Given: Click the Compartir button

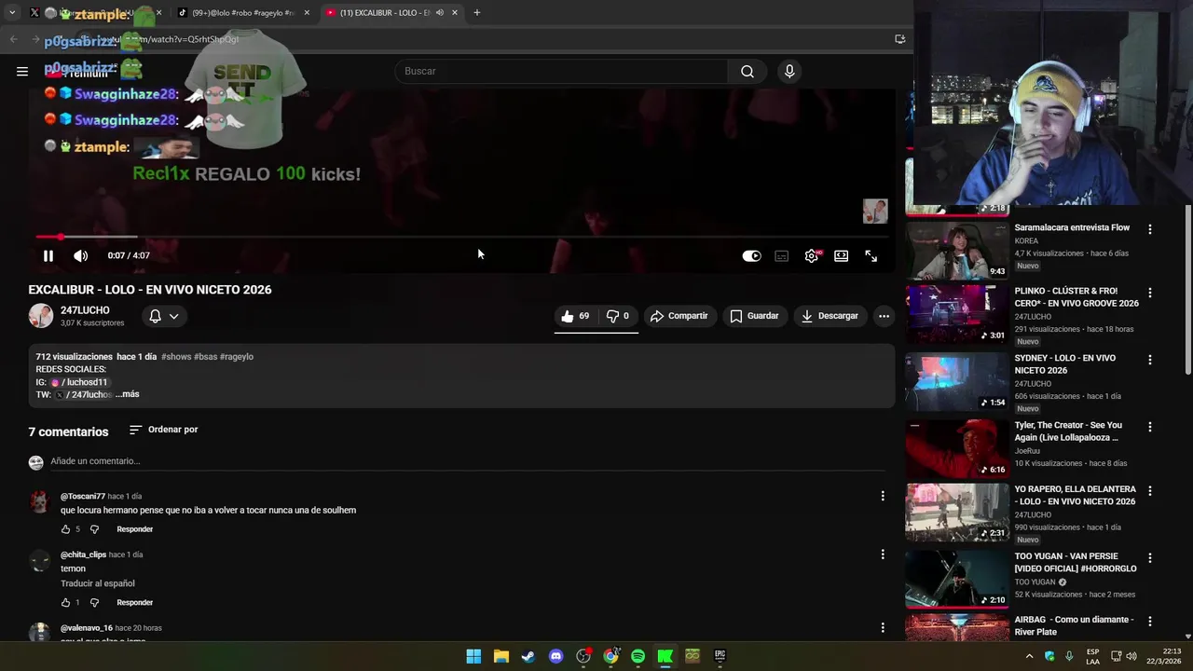Looking at the screenshot, I should point(679,316).
